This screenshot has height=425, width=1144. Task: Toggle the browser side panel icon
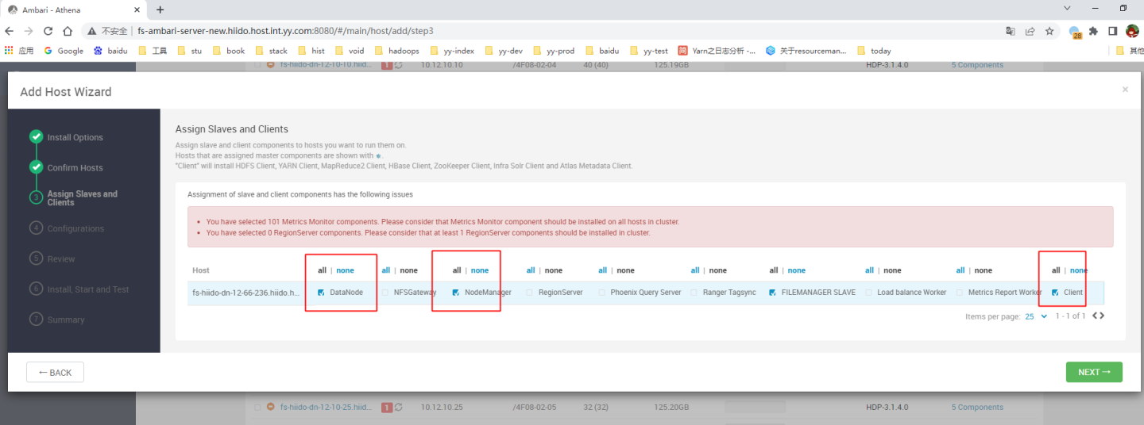(x=1112, y=31)
